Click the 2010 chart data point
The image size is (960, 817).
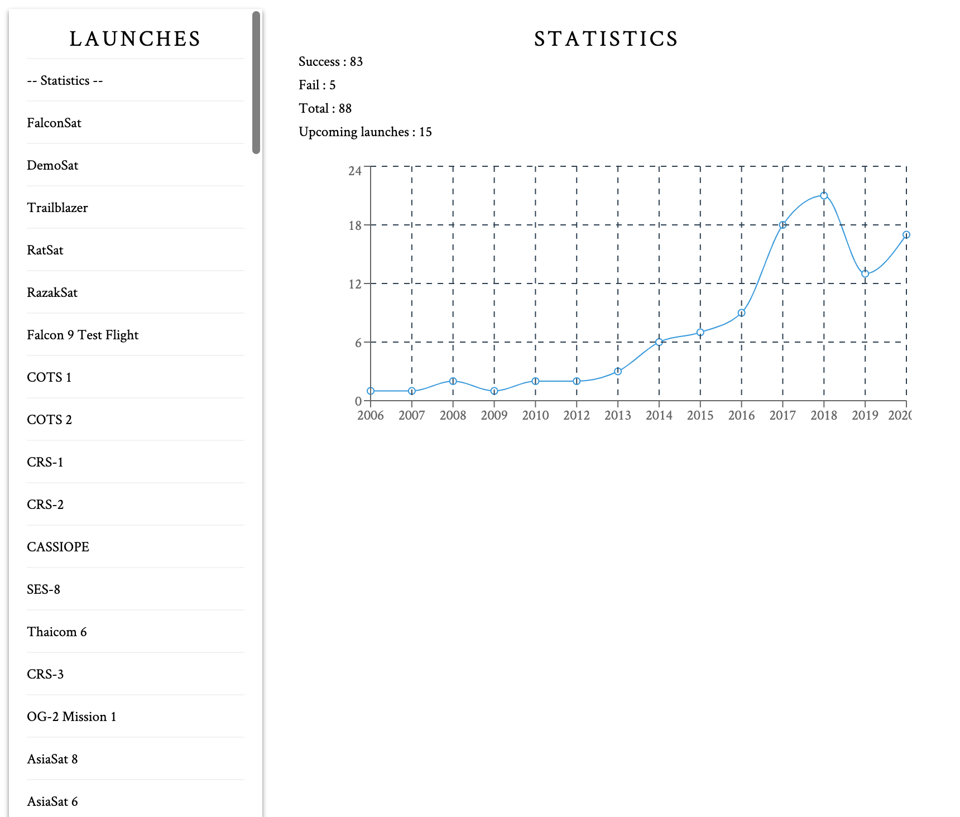(535, 381)
